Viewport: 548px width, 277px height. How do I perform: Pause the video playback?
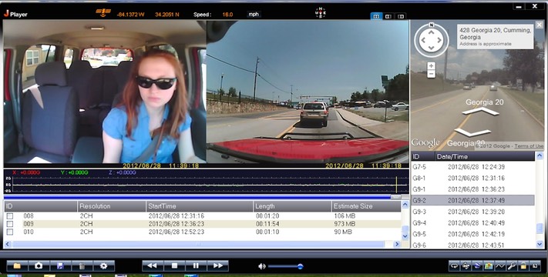[196, 265]
